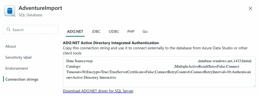Click the Active Directory Integrated Authentication heading
The width and height of the screenshot is (259, 96).
coord(111,43)
